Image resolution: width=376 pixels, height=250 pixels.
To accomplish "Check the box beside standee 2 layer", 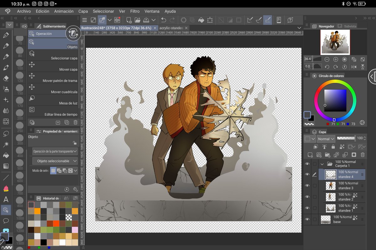I will (315, 197).
